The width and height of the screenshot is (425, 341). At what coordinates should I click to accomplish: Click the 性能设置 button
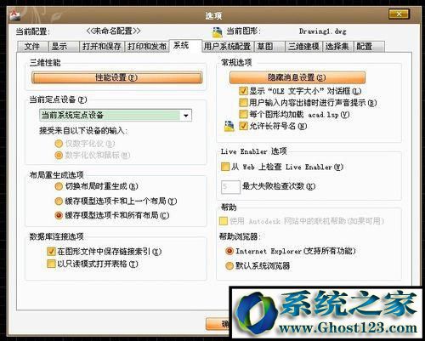[x=117, y=77]
